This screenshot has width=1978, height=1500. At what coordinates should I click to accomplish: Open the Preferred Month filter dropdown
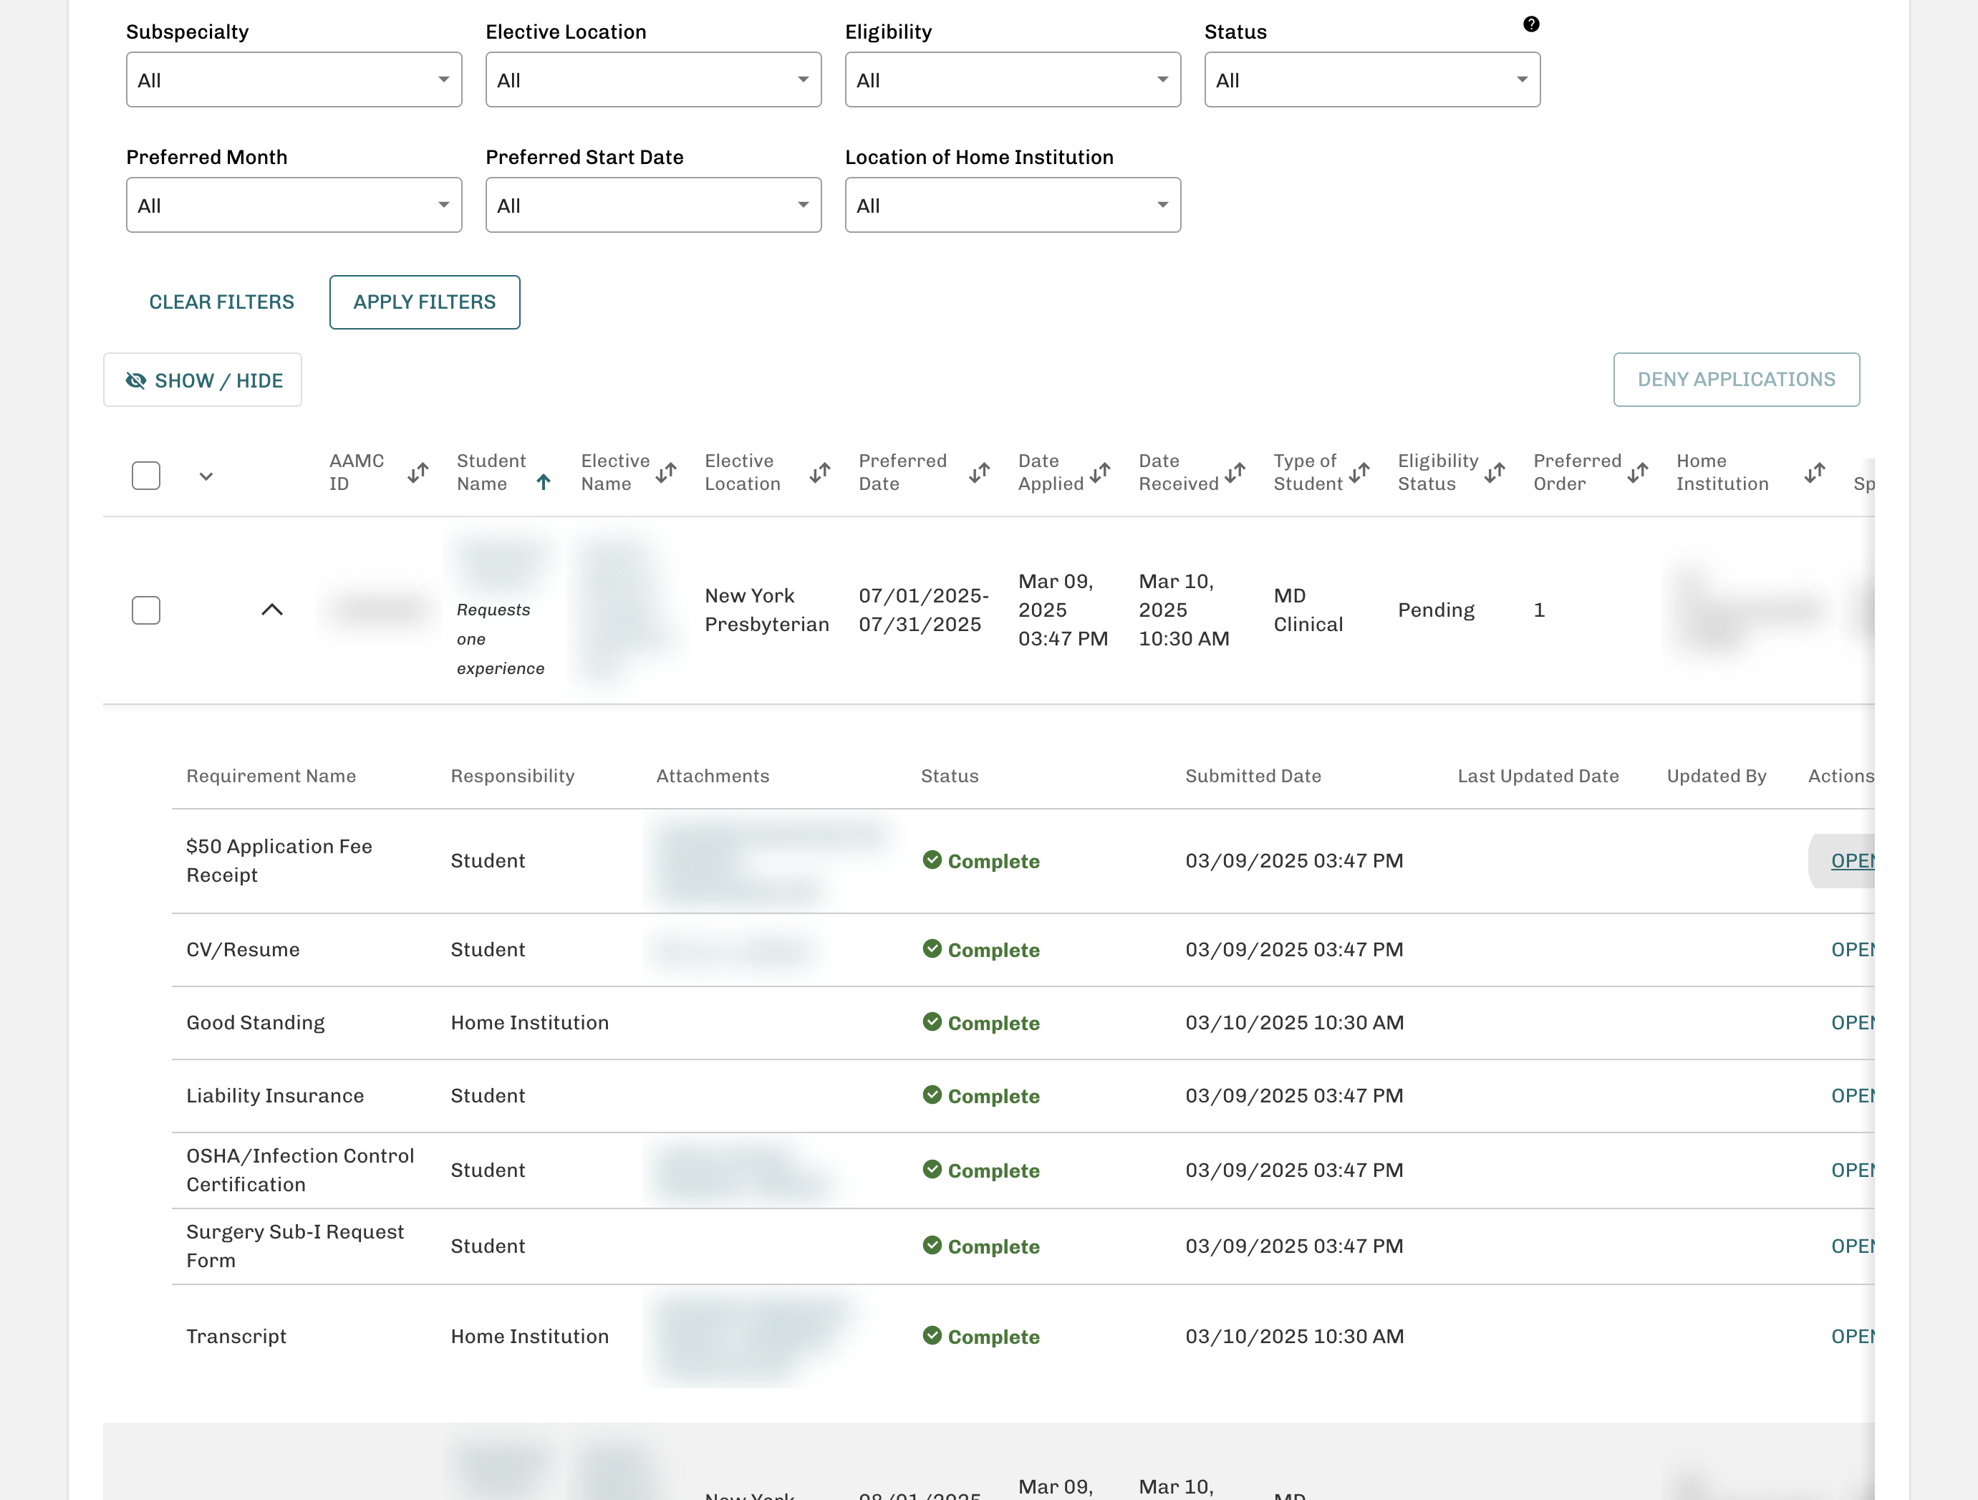coord(294,205)
